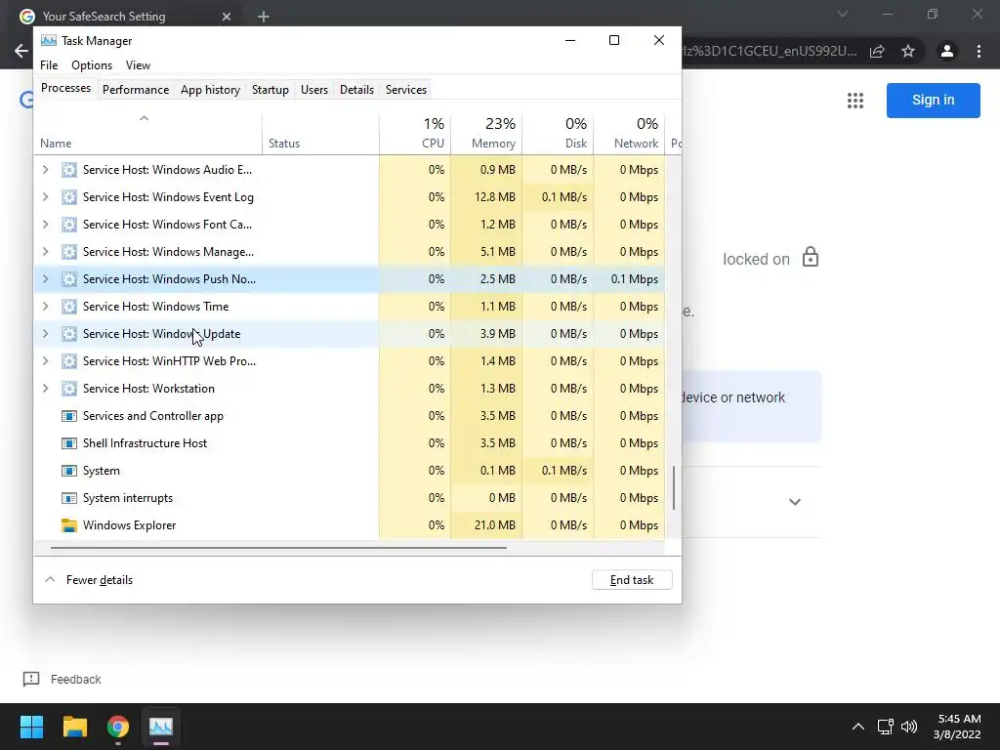Open the Chrome profile avatar menu
1000x750 pixels.
[947, 51]
